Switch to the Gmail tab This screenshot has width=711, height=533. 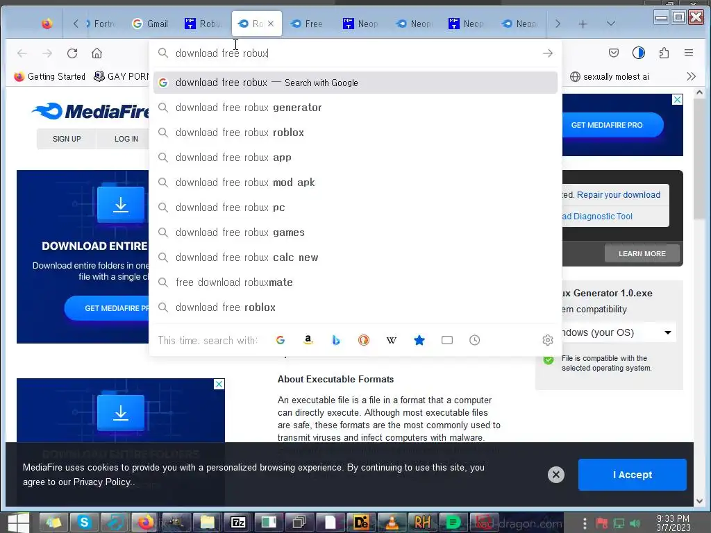click(x=150, y=24)
